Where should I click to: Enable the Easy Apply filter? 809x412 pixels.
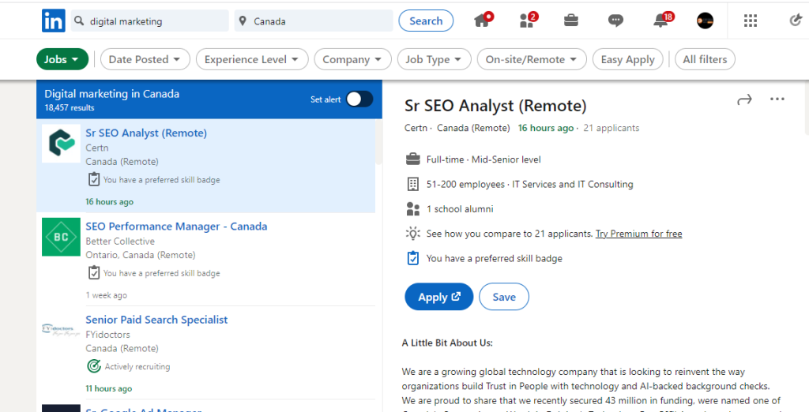tap(627, 59)
